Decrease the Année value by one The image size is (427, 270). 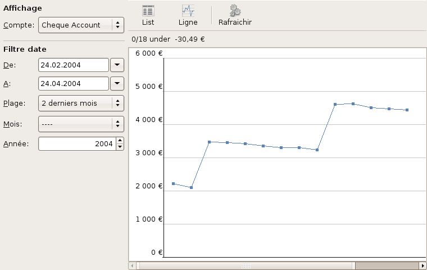(120, 147)
